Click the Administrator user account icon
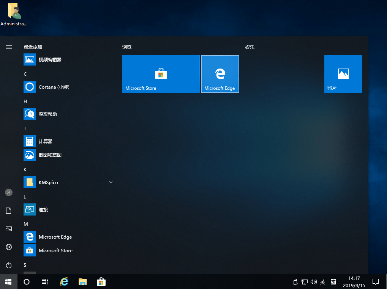This screenshot has width=387, height=289. click(x=9, y=192)
